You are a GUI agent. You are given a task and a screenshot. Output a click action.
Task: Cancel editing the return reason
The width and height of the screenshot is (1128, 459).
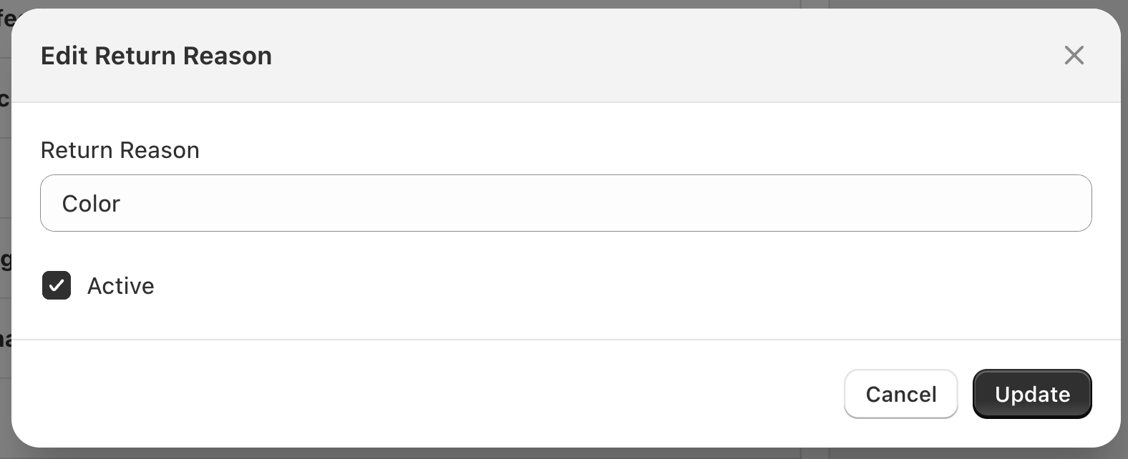900,394
